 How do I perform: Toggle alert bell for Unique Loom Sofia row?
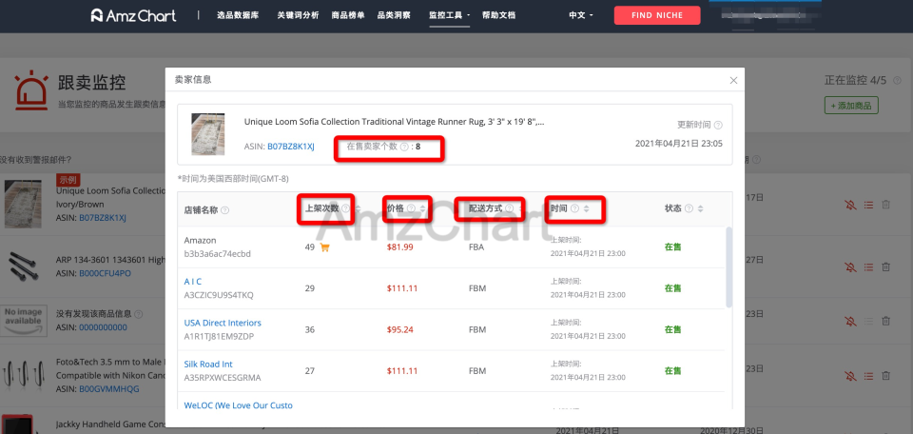tap(850, 205)
